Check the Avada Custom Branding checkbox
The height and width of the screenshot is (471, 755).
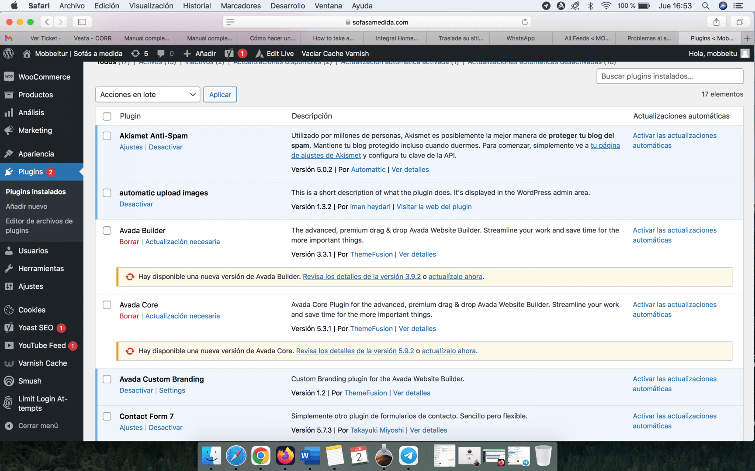click(107, 379)
